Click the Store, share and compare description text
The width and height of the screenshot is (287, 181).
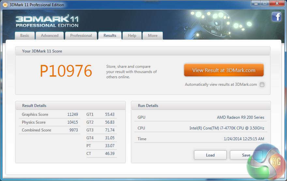click(x=131, y=72)
